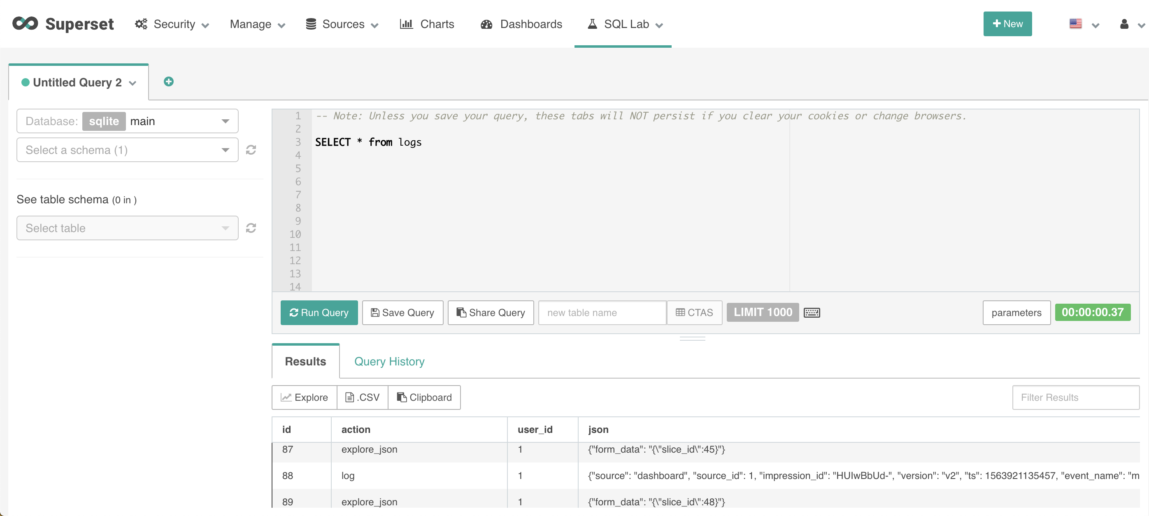Viewport: 1149px width, 516px height.
Task: Click the new table name field
Action: tap(602, 313)
